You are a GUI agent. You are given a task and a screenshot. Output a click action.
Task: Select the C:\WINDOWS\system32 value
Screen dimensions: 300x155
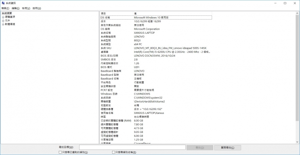point(148,97)
